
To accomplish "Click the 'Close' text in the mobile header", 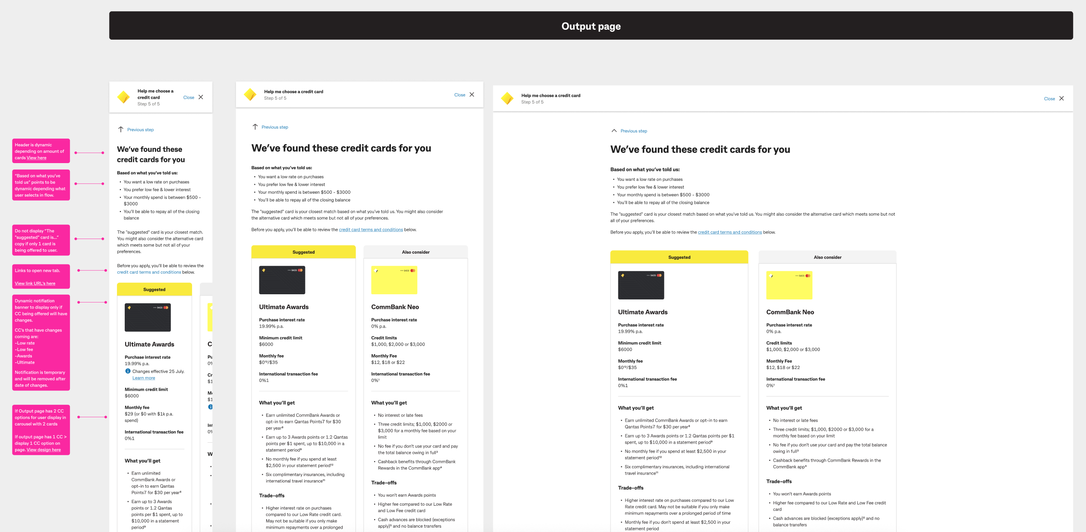I will tap(189, 98).
